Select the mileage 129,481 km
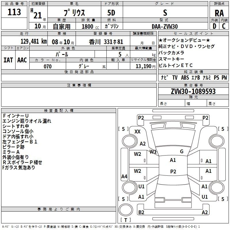230x230 pixels. coord(34,41)
